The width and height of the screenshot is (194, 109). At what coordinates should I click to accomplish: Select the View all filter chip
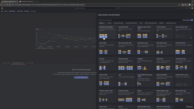pyautogui.click(x=102, y=23)
